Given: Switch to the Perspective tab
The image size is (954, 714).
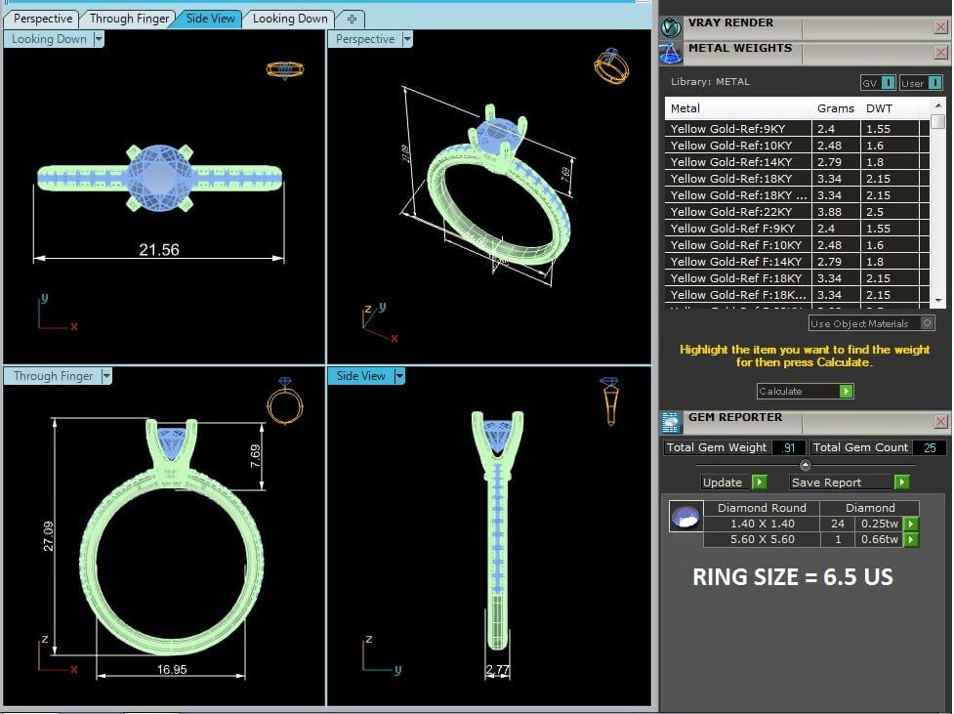Looking at the screenshot, I should click(42, 19).
